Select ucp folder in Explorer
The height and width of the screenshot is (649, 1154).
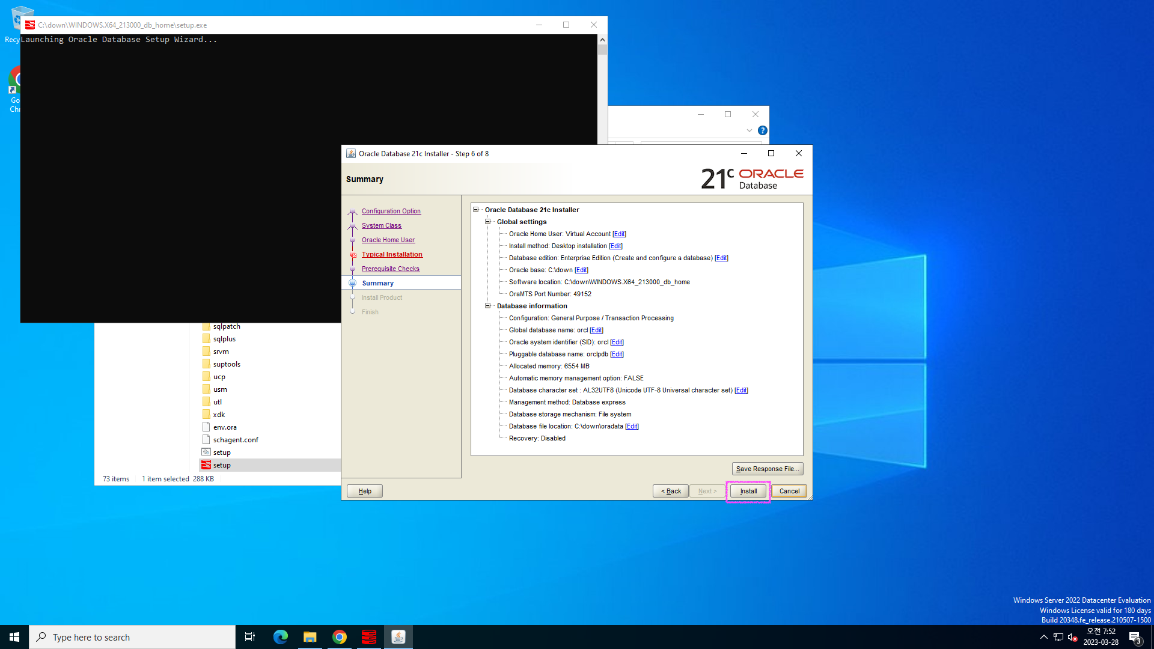pos(219,377)
